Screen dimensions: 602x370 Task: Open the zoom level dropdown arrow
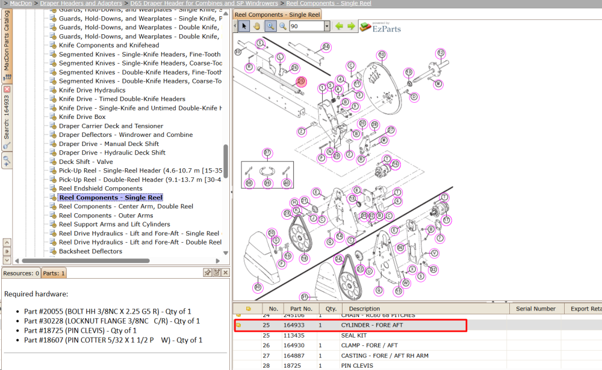click(327, 26)
